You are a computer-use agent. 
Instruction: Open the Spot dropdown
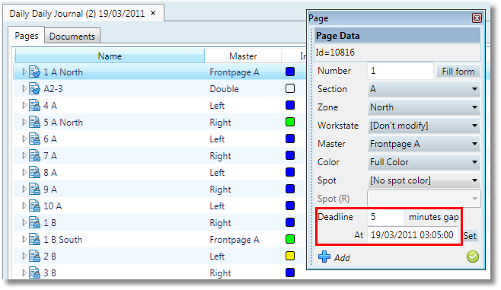(x=424, y=180)
